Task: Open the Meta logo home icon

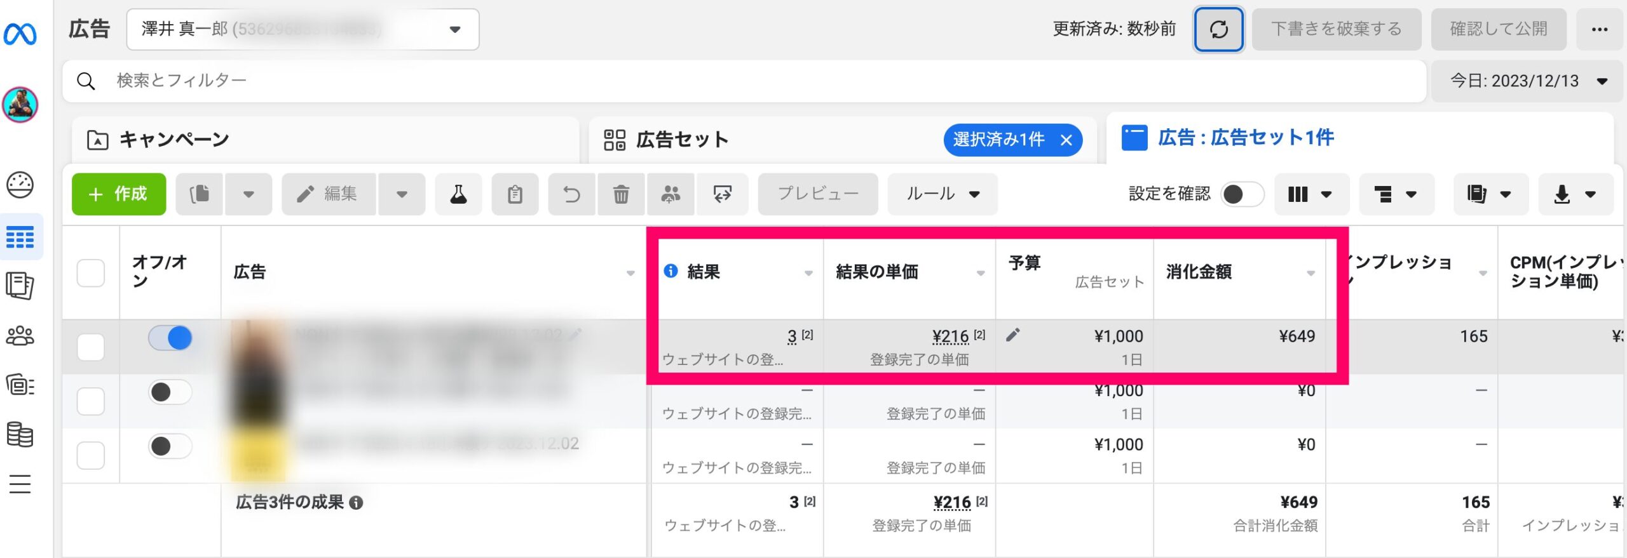Action: pos(20,34)
